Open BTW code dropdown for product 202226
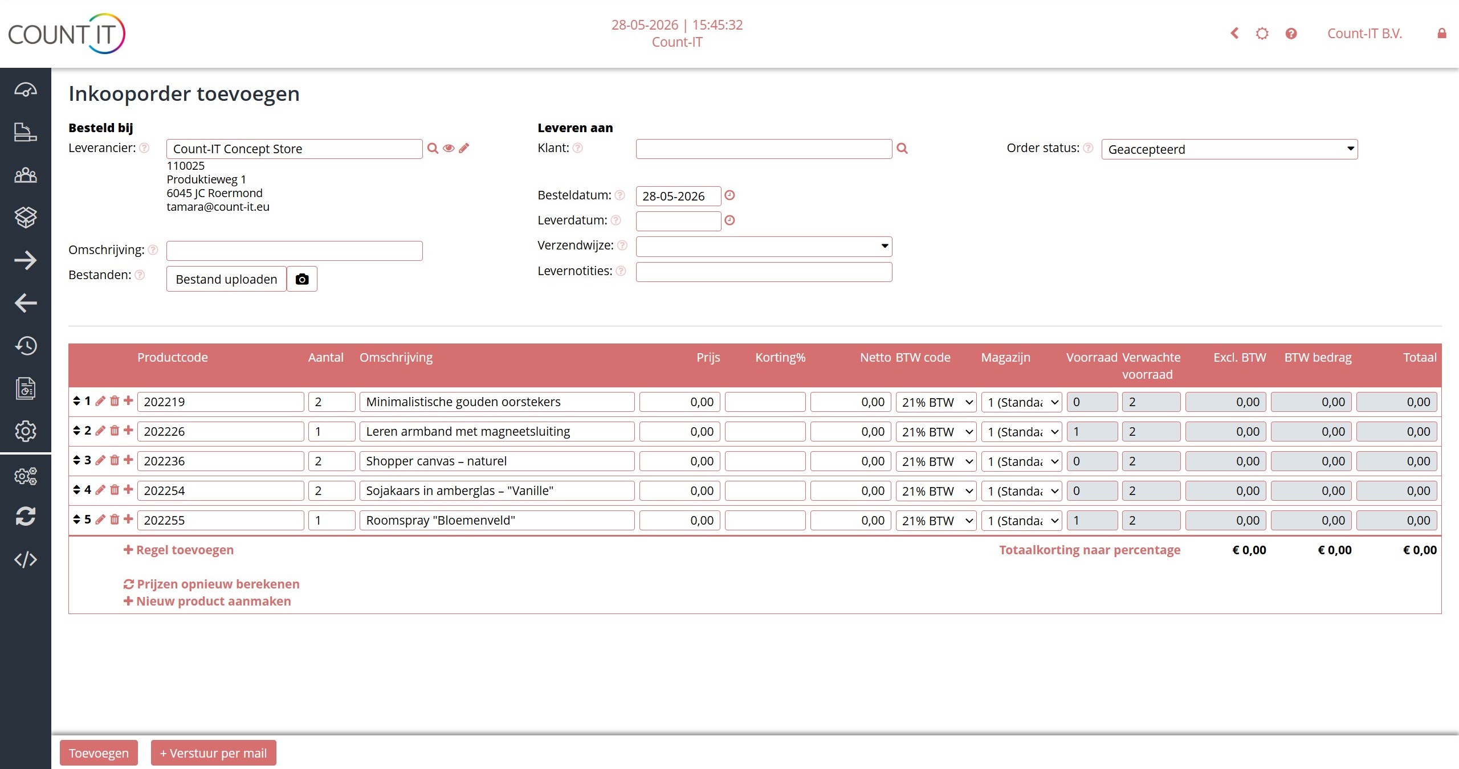The width and height of the screenshot is (1459, 769). [936, 432]
